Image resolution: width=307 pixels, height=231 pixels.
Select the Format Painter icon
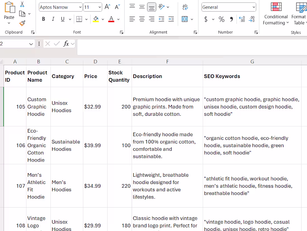(22, 22)
